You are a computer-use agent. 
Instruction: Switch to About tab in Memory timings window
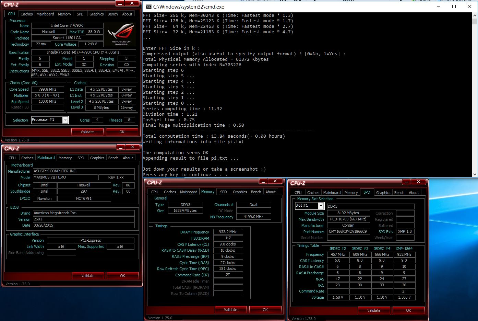(271, 192)
